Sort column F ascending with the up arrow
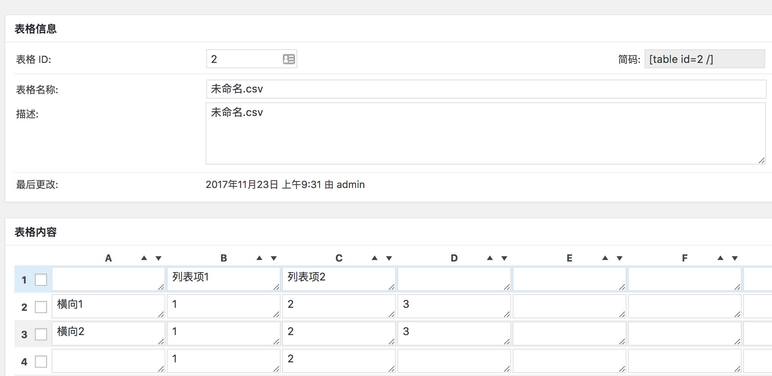The height and width of the screenshot is (376, 772). [x=720, y=258]
